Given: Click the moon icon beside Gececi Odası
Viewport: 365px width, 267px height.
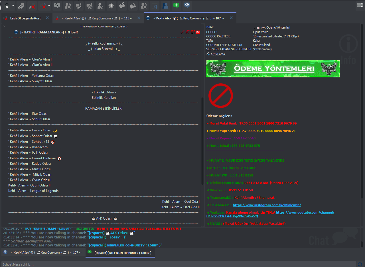Looking at the screenshot, I should (55, 131).
